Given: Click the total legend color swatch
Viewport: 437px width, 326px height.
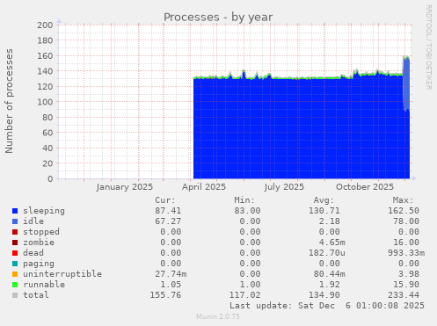Looking at the screenshot, I should (15, 295).
